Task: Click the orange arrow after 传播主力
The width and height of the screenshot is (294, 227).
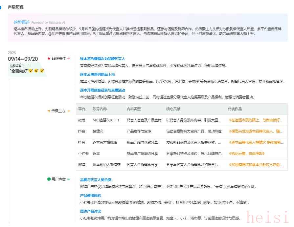Action: (69, 111)
